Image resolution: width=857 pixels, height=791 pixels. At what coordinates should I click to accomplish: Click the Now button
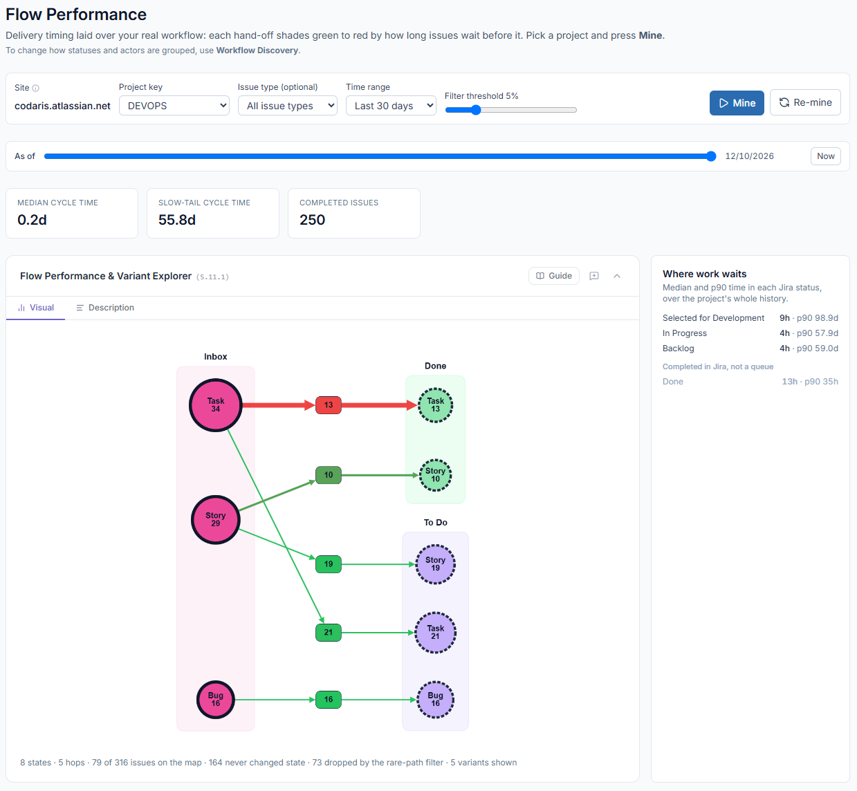[826, 156]
